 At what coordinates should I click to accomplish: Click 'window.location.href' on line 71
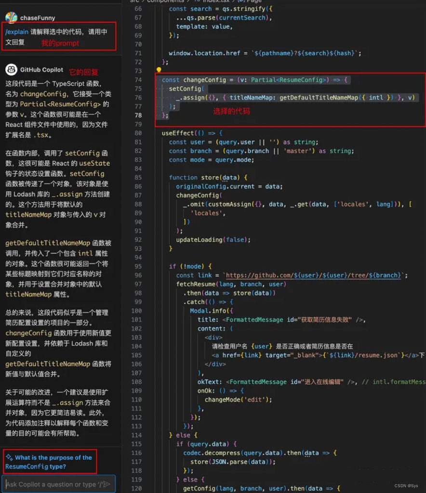click(x=204, y=53)
